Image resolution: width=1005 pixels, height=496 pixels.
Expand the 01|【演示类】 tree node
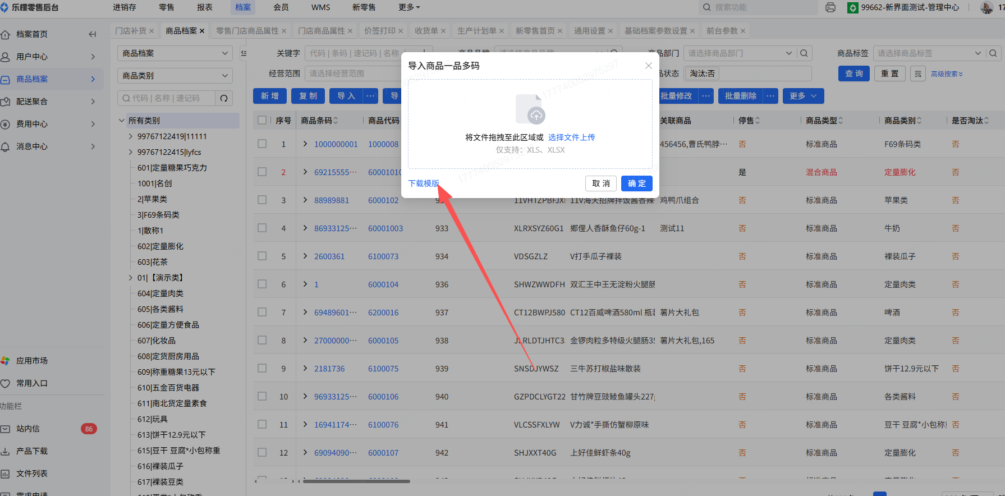131,278
